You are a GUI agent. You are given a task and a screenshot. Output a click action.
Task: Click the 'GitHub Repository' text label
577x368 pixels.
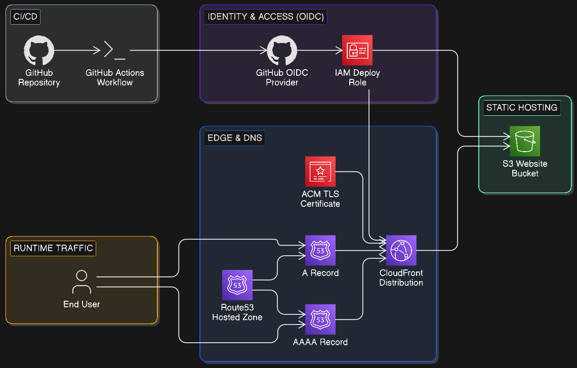tap(39, 77)
